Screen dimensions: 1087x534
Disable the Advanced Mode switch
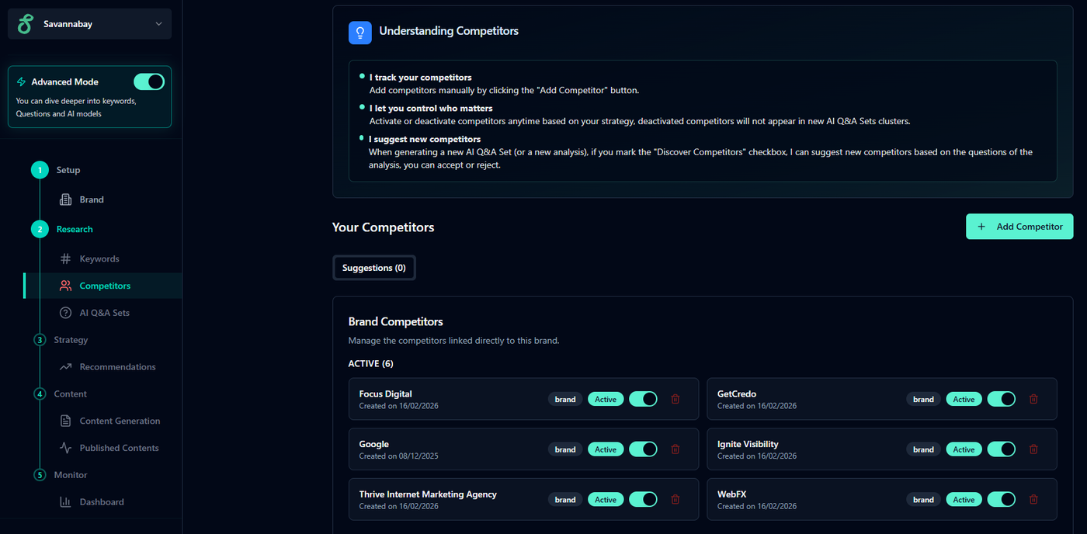point(149,81)
